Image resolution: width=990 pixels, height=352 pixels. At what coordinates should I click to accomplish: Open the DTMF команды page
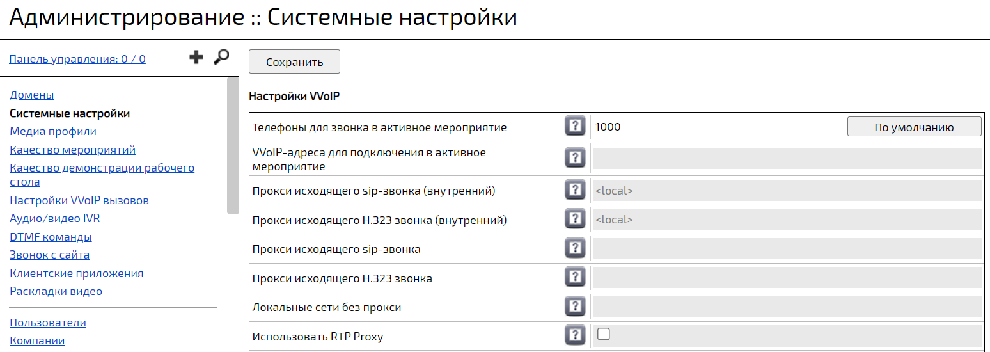tap(51, 237)
